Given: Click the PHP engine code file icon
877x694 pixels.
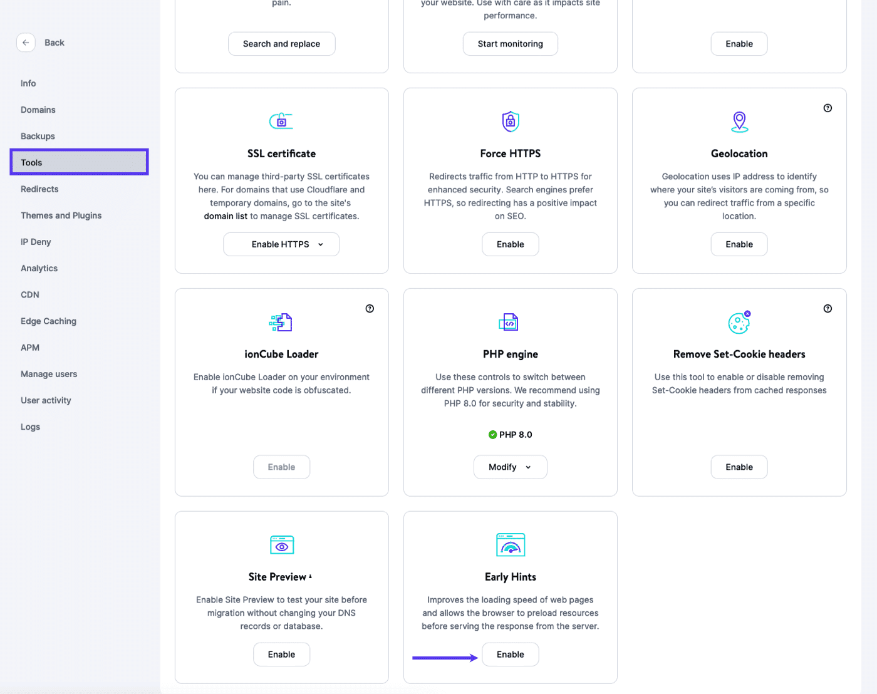Looking at the screenshot, I should (510, 322).
